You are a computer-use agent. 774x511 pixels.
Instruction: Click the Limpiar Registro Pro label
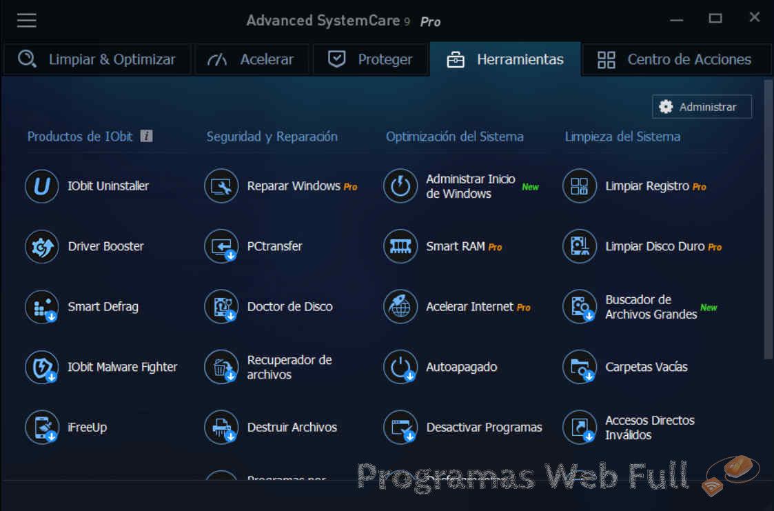tap(655, 186)
